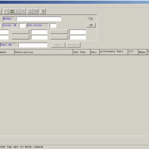Click upper input field directly below OK button
This screenshot has height=149, width=149.
click(x=78, y=32)
